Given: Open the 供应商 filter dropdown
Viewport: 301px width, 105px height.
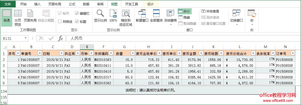Looking at the screenshot, I should point(78,53).
